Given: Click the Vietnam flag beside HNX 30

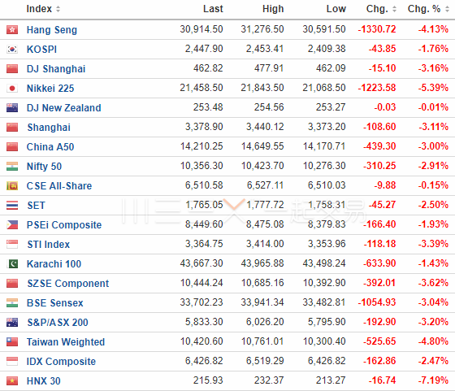Looking at the screenshot, I should (x=12, y=381).
